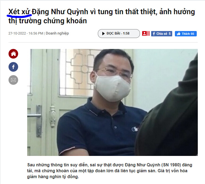Click the underlined words Xét xử

[19, 12]
